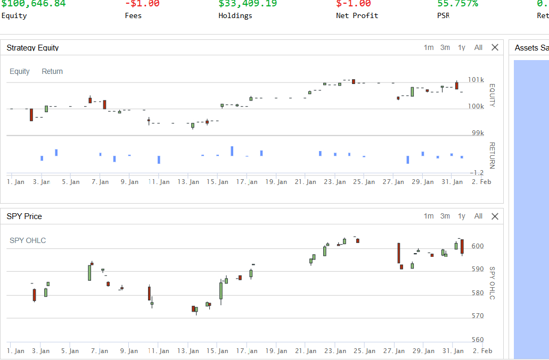
Task: Select 1y zoom on SPY Price chart
Action: [x=462, y=216]
